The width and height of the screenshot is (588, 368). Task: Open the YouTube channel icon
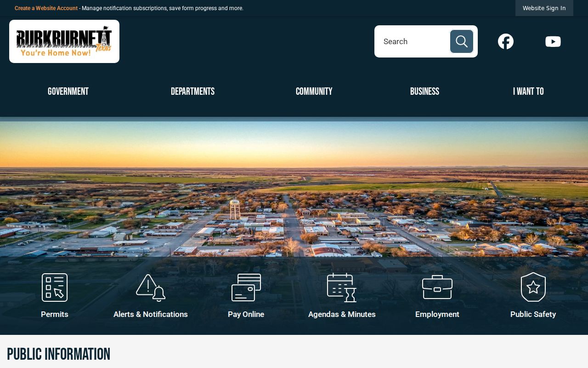click(x=553, y=41)
